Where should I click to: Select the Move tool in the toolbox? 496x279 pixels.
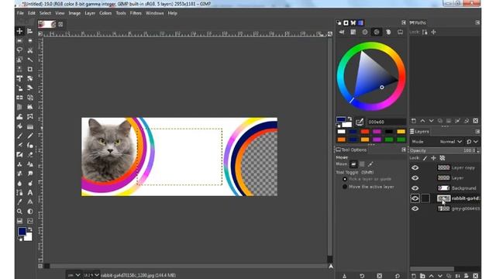pyautogui.click(x=19, y=31)
